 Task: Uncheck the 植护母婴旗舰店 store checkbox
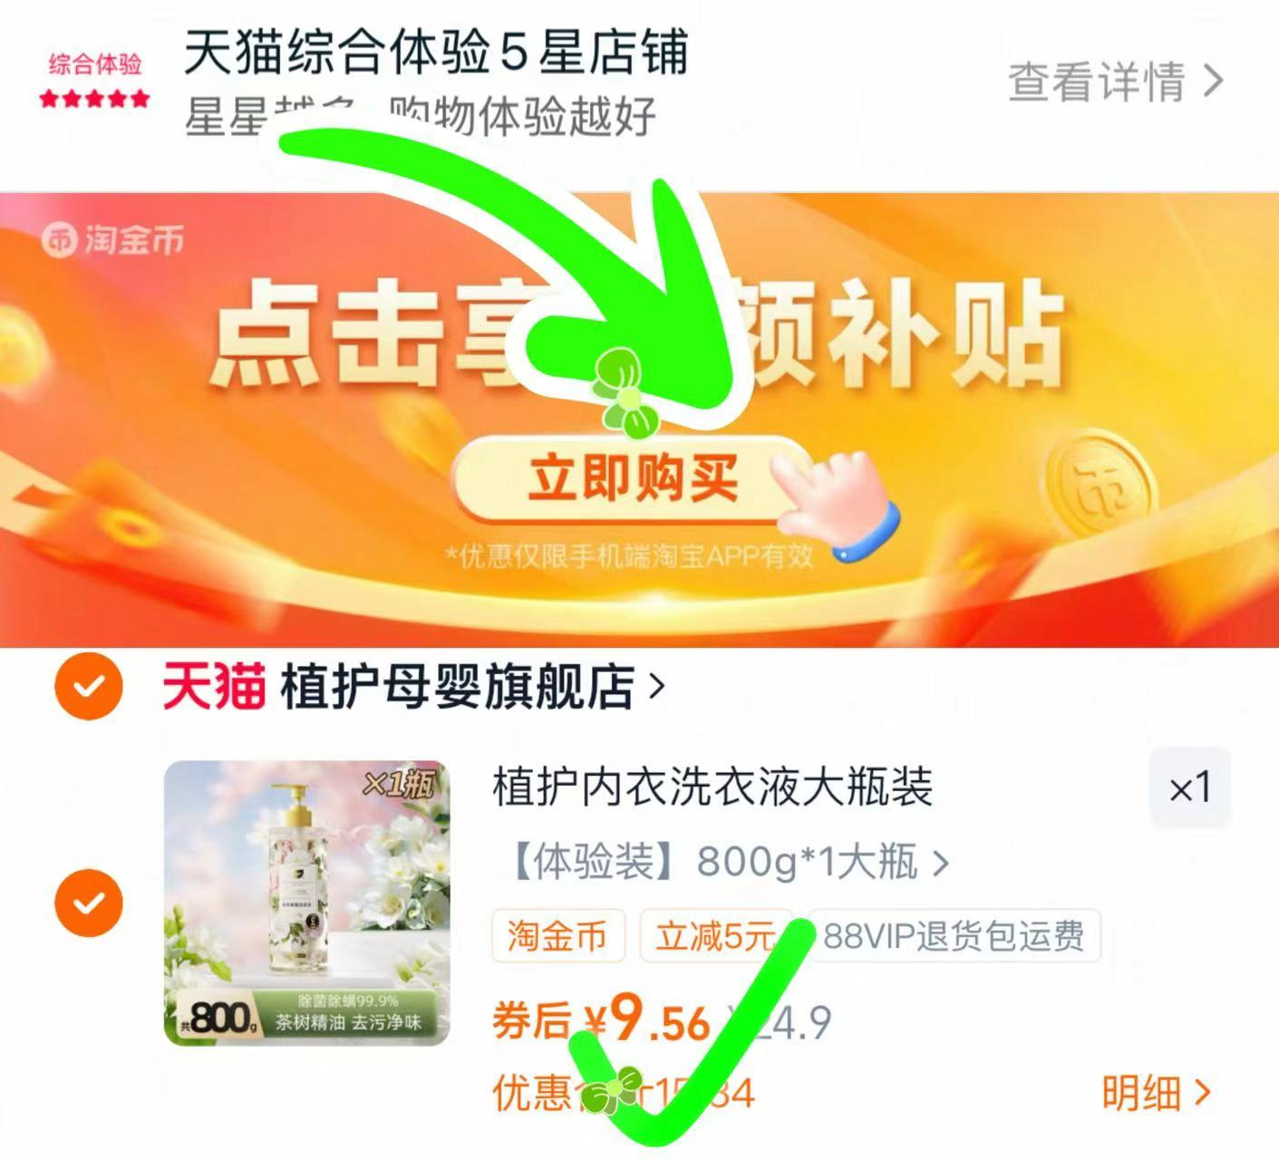tap(88, 686)
